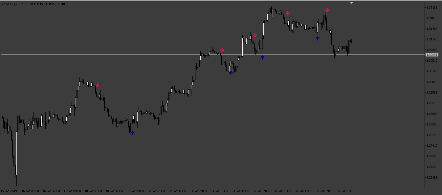Select the rightmost red sell arrow
The height and width of the screenshot is (195, 442).
pos(327,10)
